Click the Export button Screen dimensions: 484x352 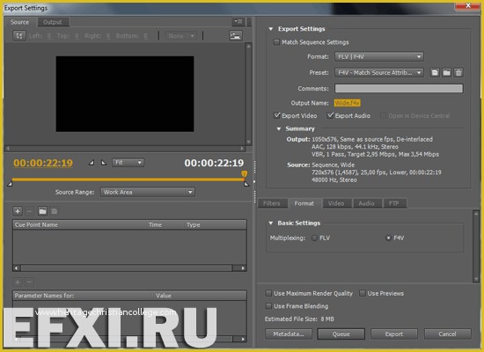point(394,334)
